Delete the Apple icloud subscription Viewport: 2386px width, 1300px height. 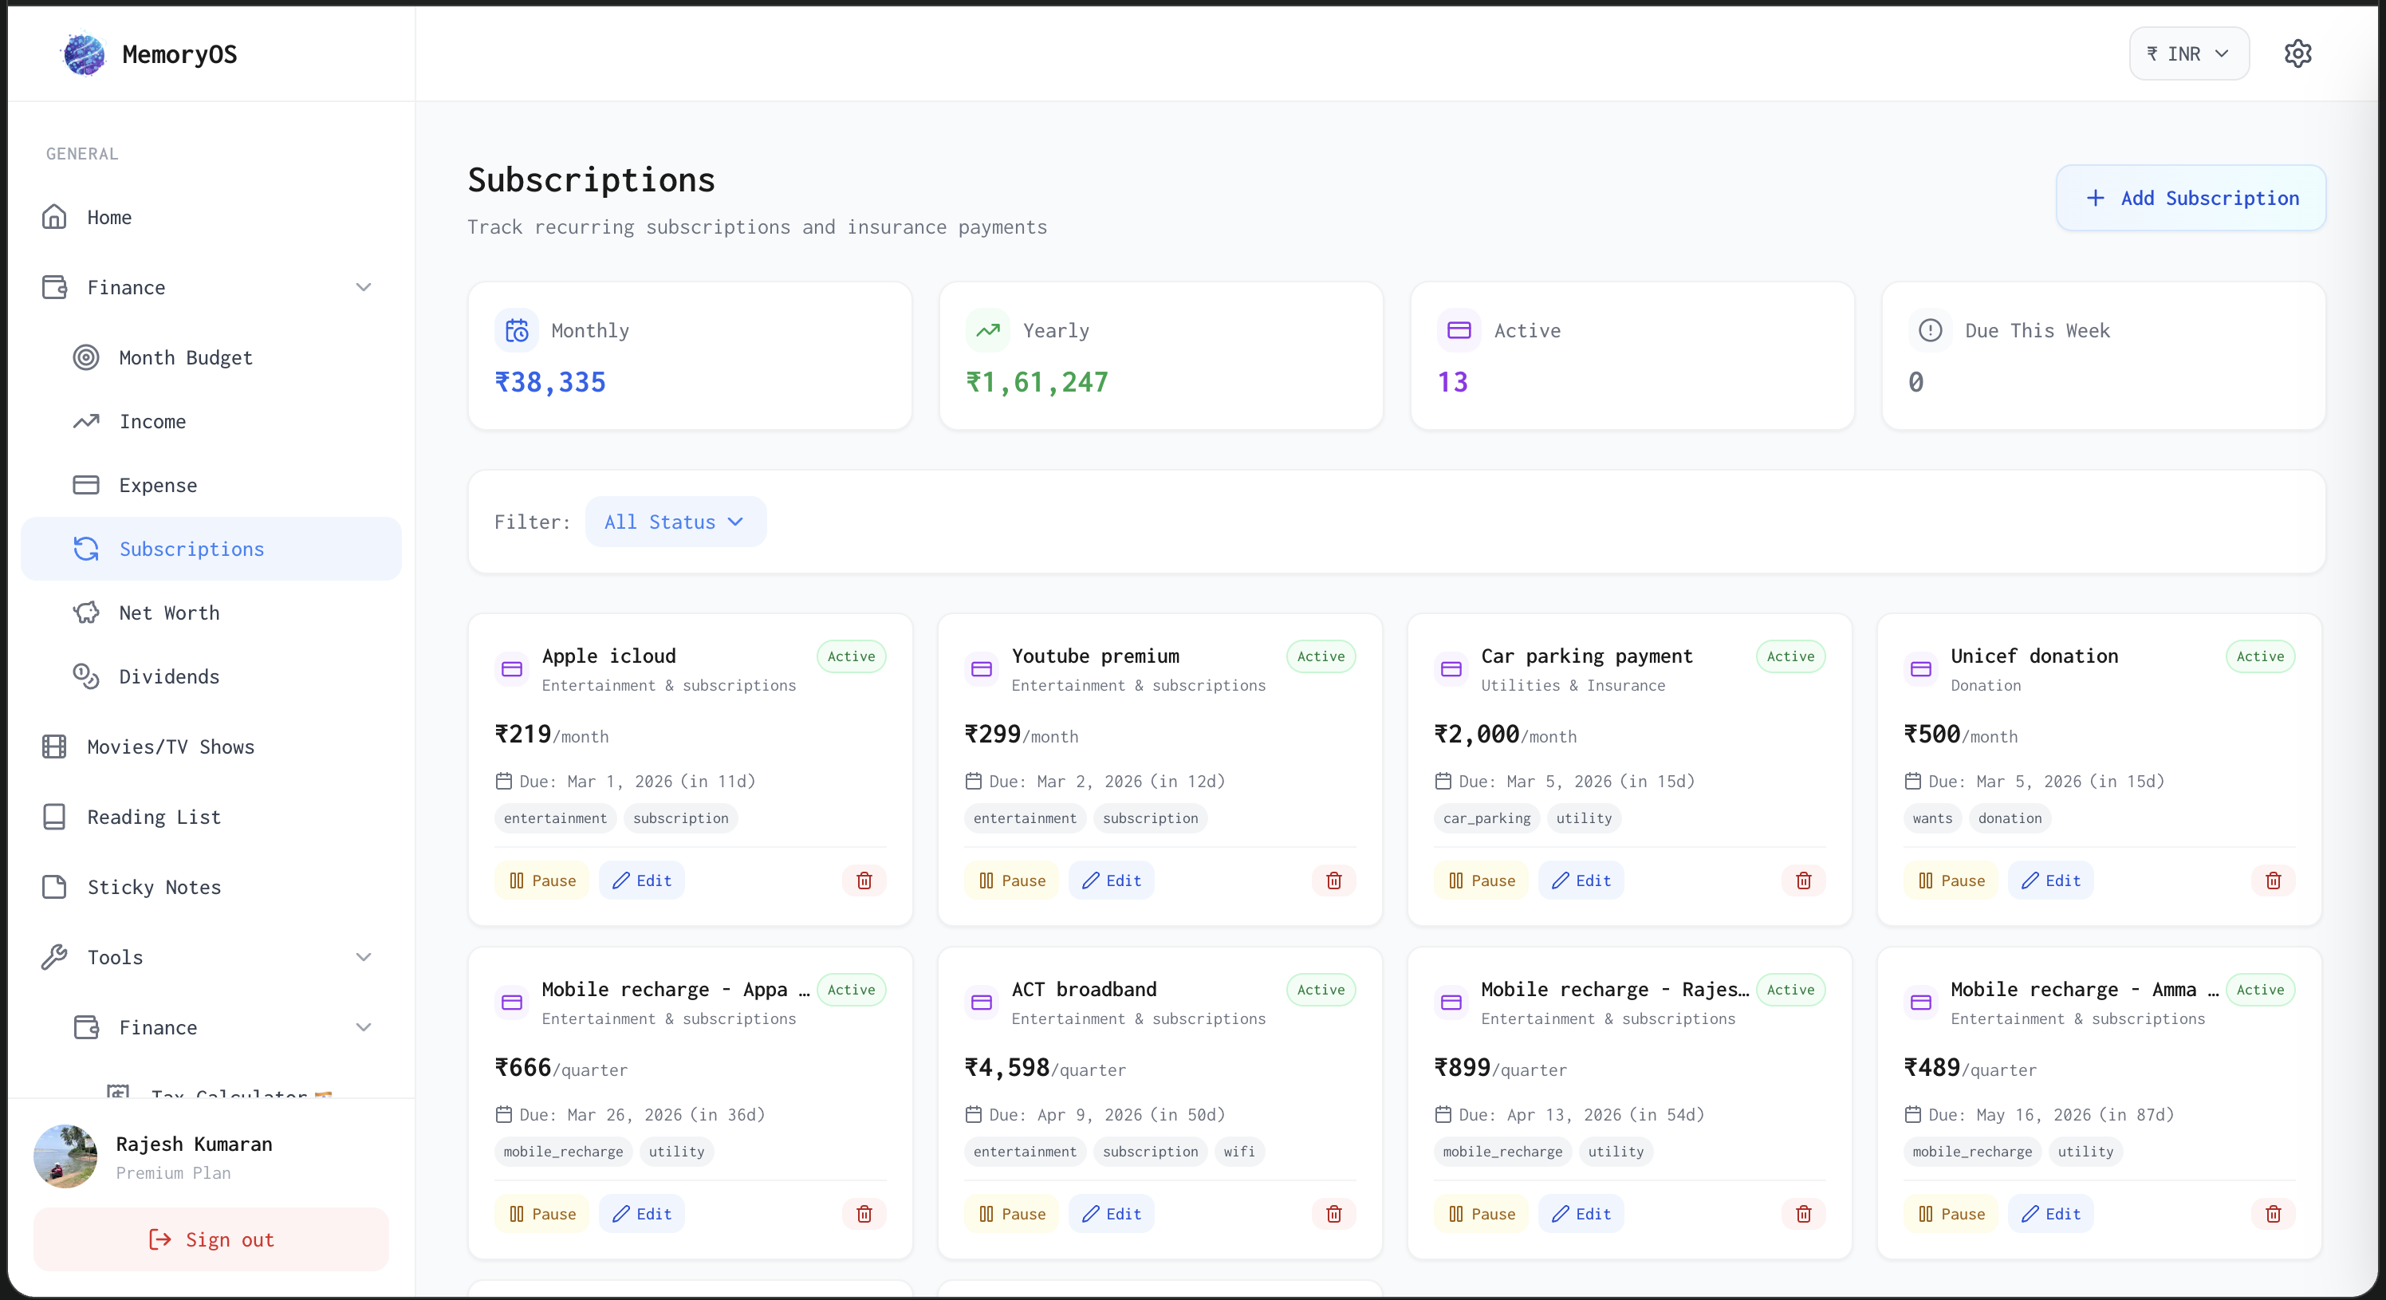[864, 880]
